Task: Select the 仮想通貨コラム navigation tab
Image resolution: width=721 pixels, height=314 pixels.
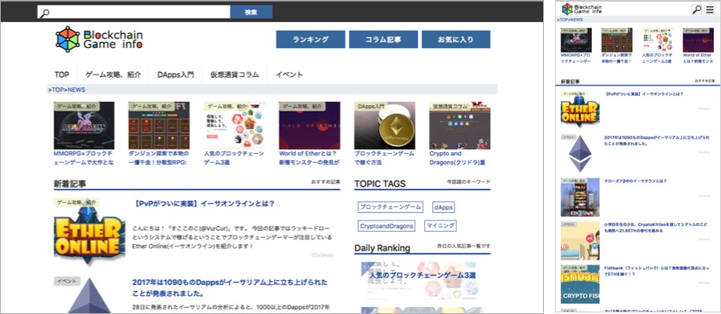Action: pyautogui.click(x=235, y=75)
